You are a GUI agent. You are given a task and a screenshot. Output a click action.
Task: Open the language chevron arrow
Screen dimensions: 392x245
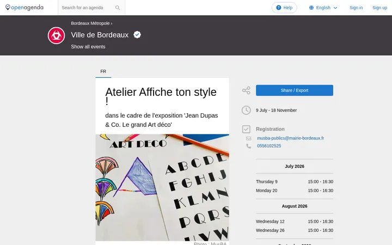tap(335, 8)
